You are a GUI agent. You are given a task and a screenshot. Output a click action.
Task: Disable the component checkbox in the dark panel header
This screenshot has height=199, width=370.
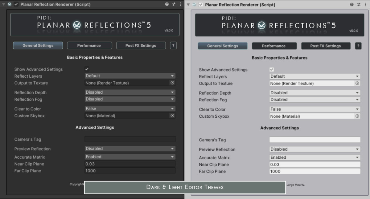coord(16,4)
